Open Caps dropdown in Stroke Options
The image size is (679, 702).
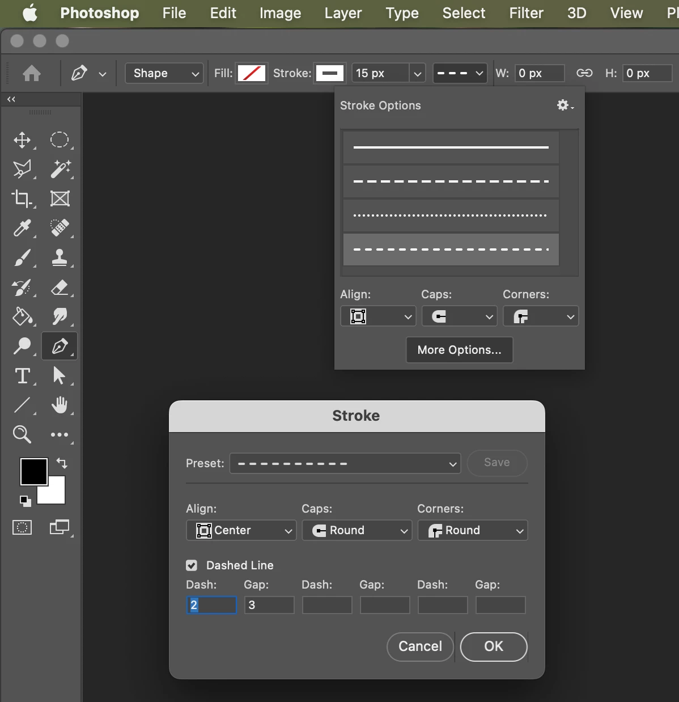(x=460, y=316)
